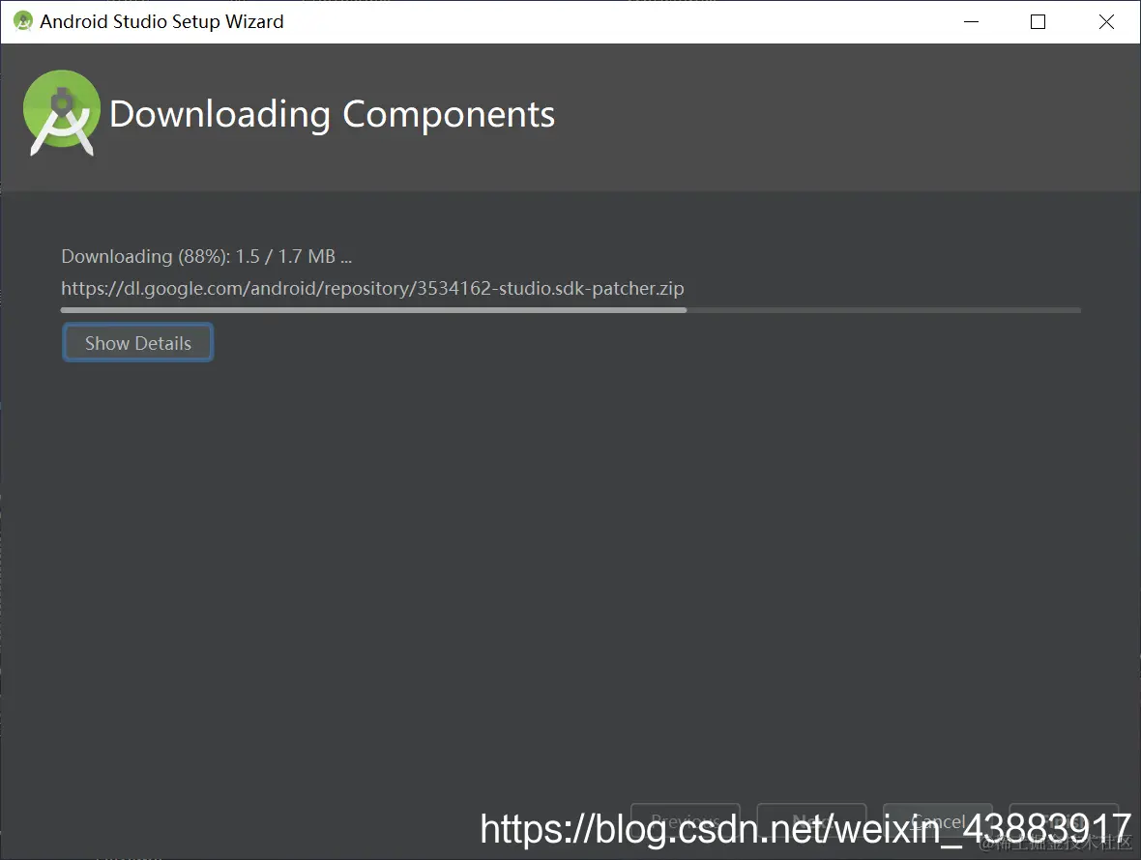Click the Finish button
The height and width of the screenshot is (860, 1141).
point(1064,821)
